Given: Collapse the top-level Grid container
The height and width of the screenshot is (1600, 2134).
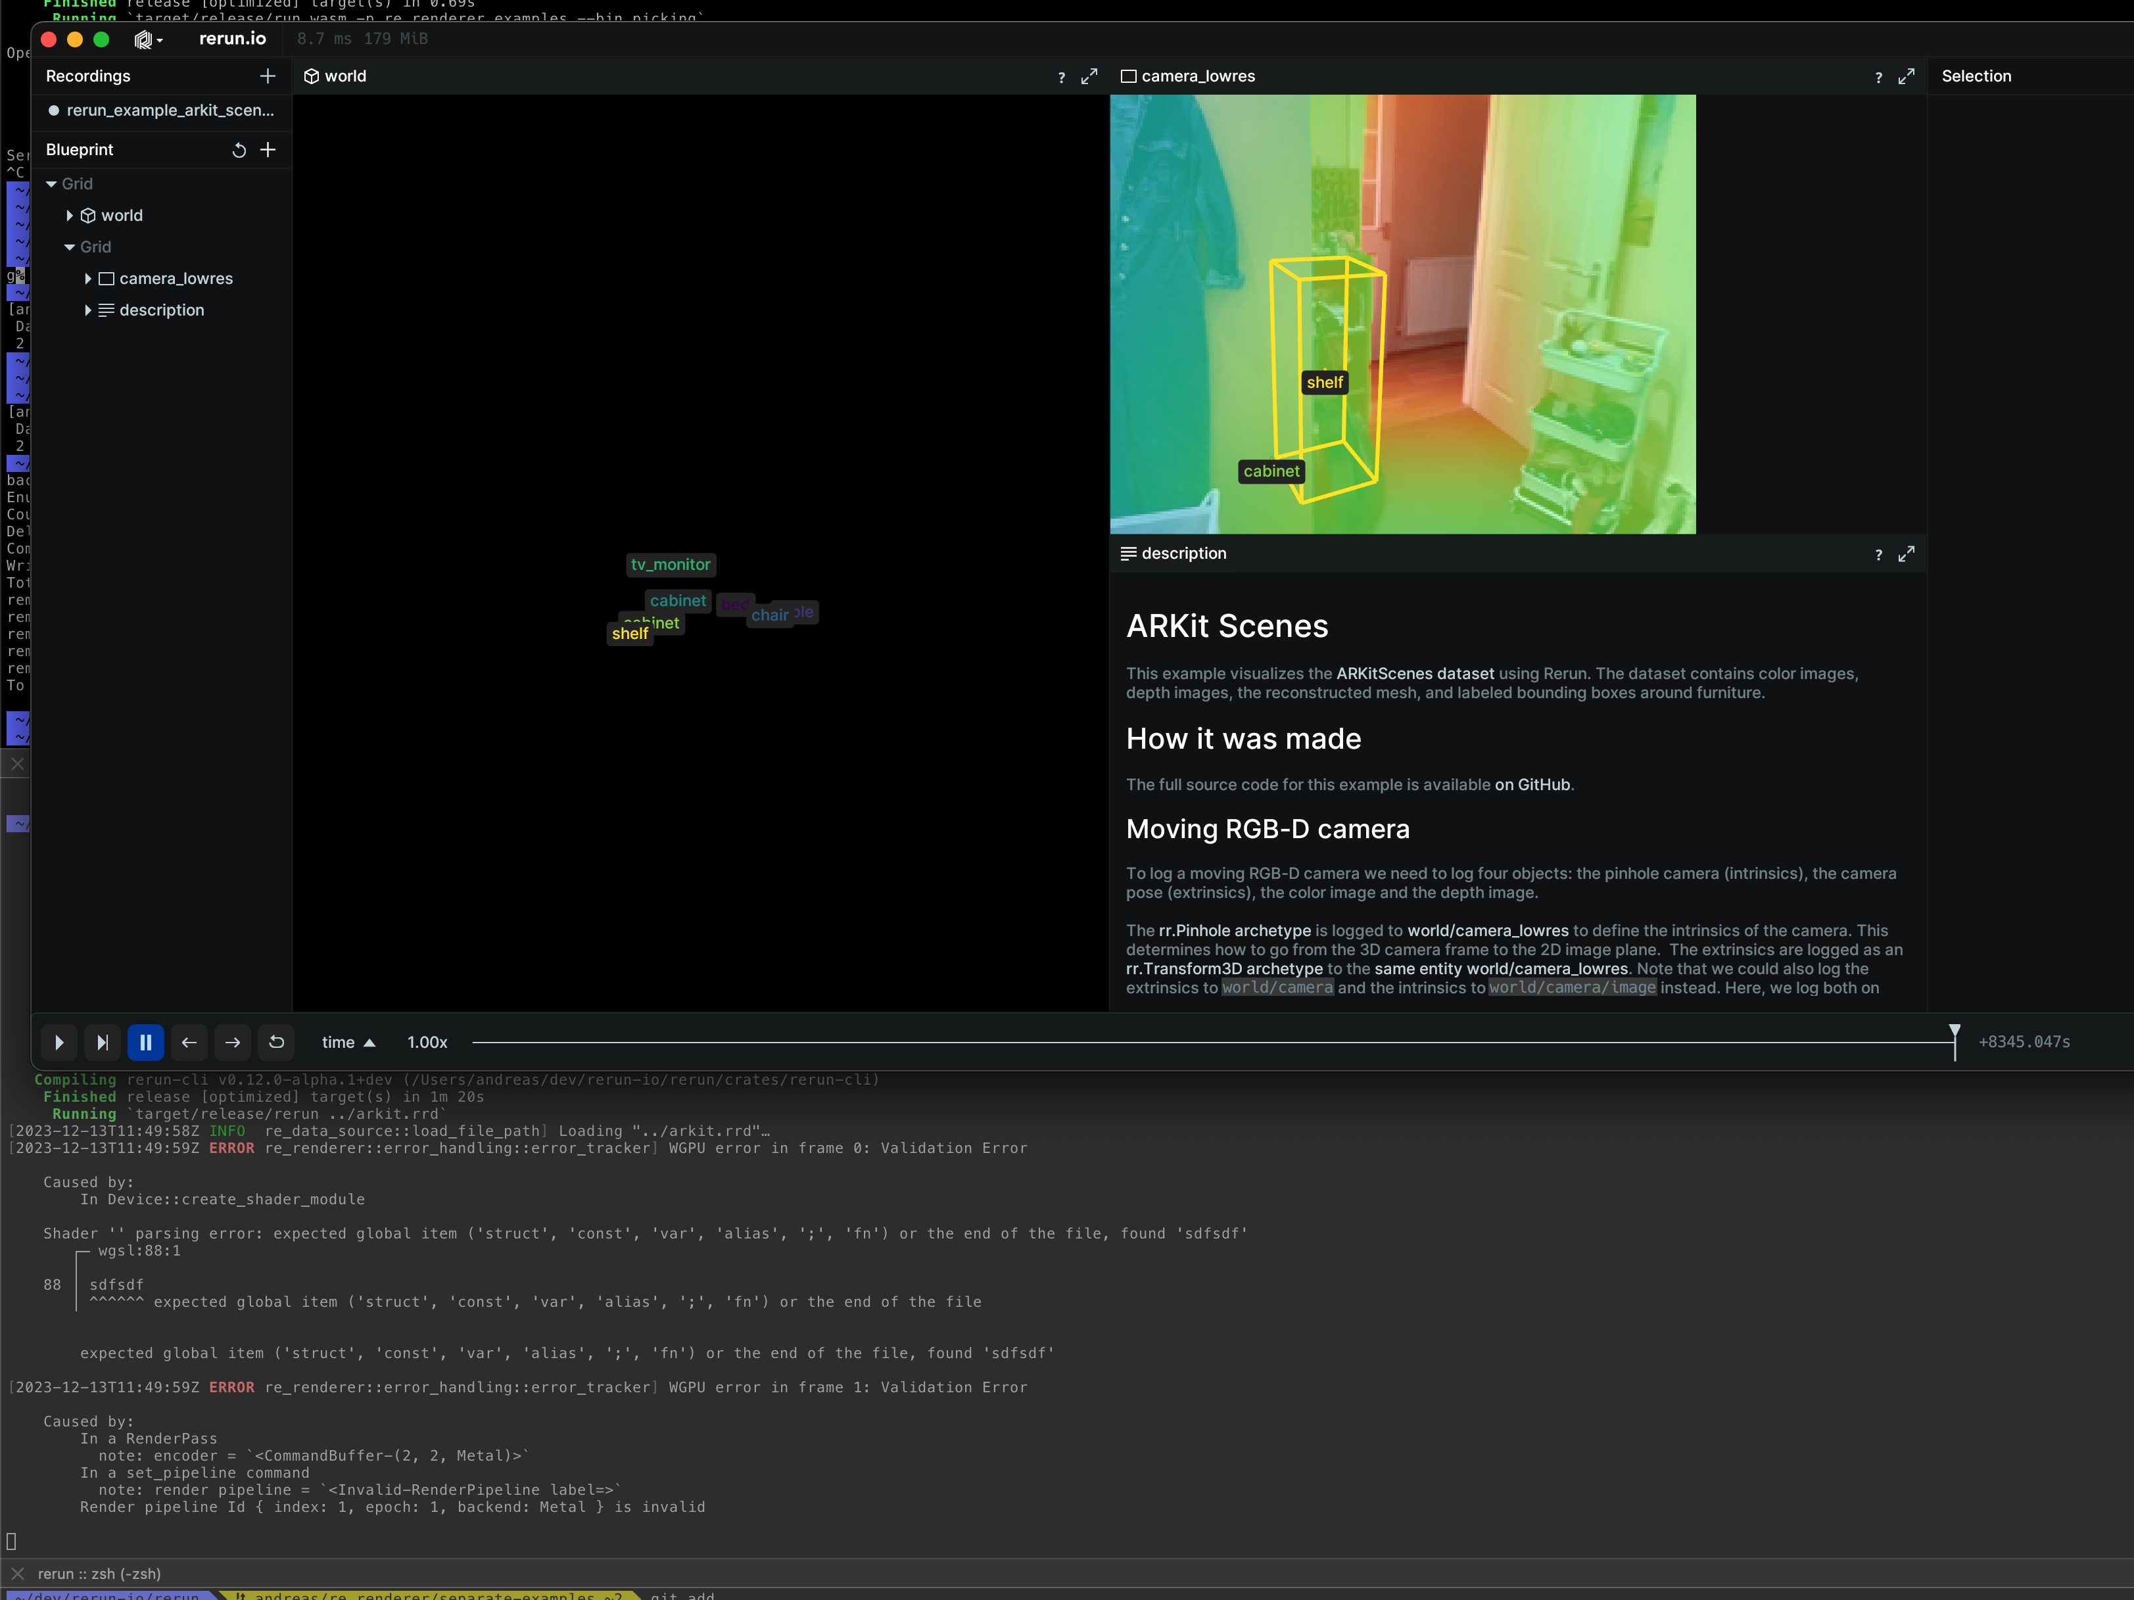Looking at the screenshot, I should point(51,184).
